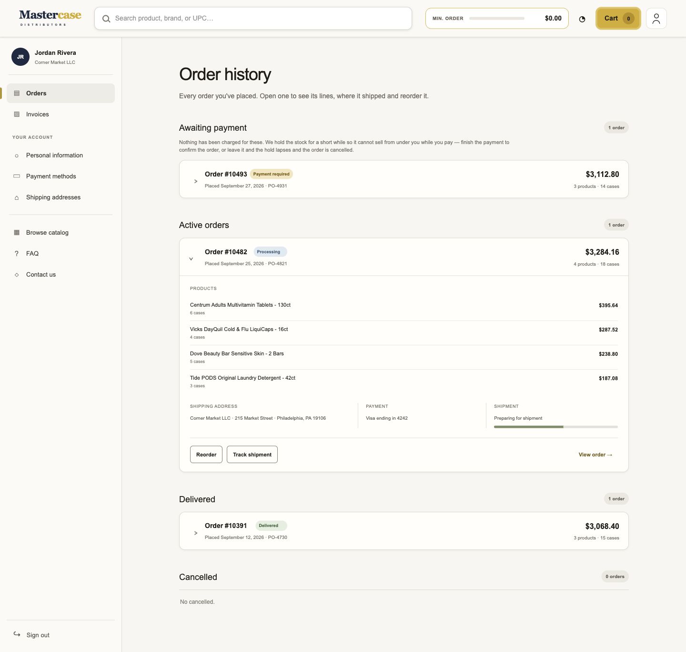Viewport: 686px width, 652px height.
Task: Follow the View order link
Action: coord(595,455)
